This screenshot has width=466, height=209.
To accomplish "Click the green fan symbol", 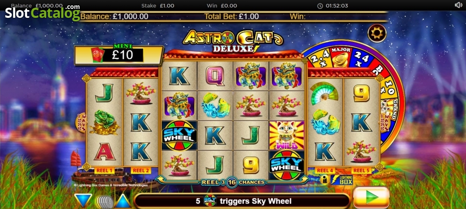I will pos(324,93).
